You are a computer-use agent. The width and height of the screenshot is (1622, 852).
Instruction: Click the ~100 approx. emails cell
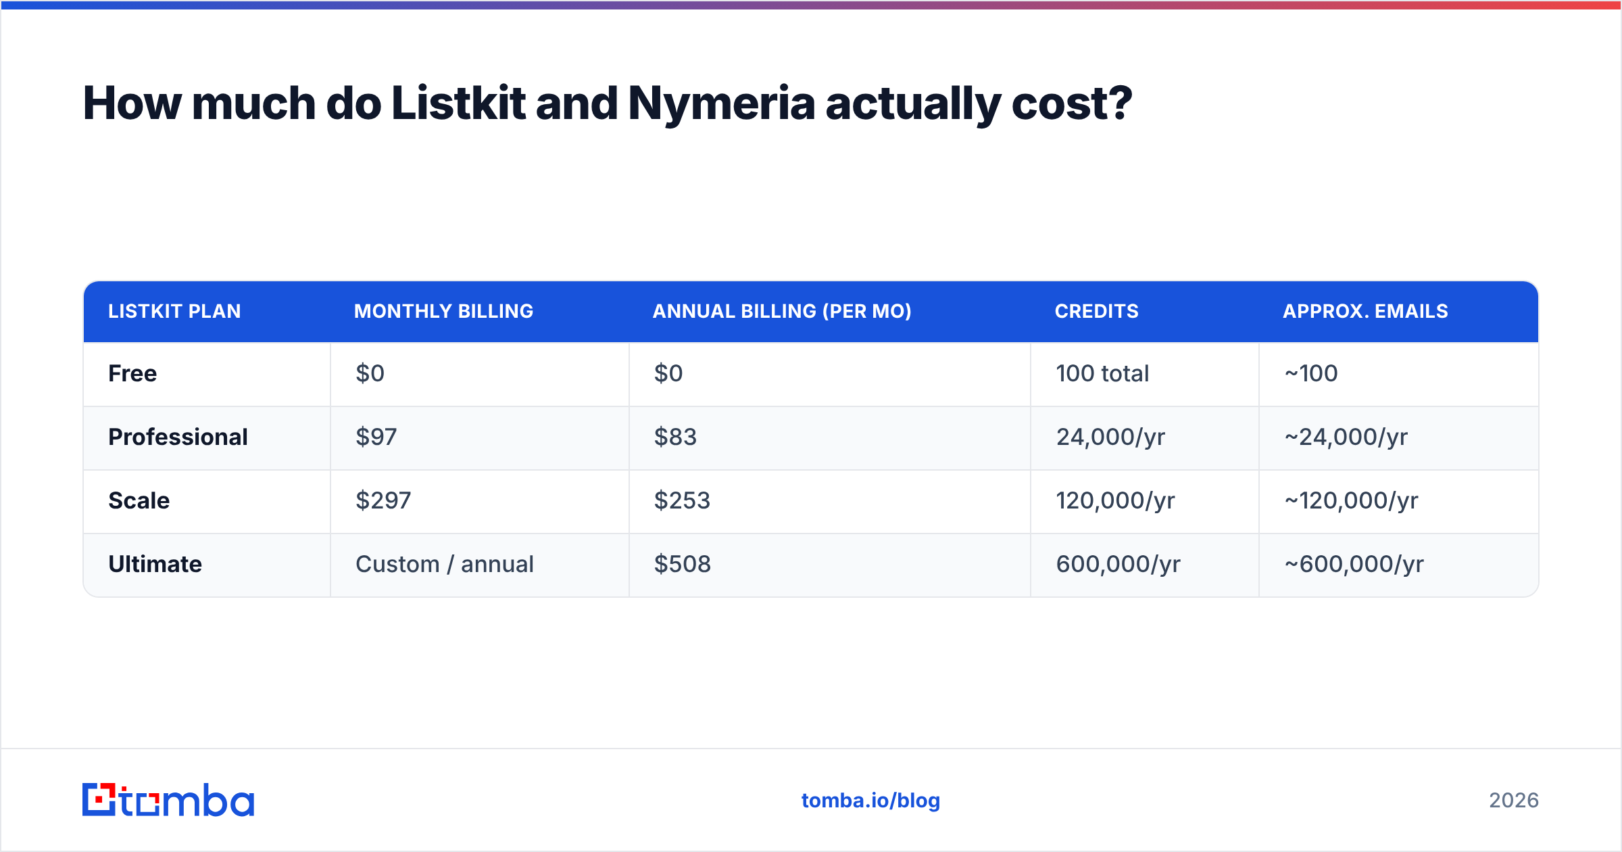pyautogui.click(x=1399, y=374)
